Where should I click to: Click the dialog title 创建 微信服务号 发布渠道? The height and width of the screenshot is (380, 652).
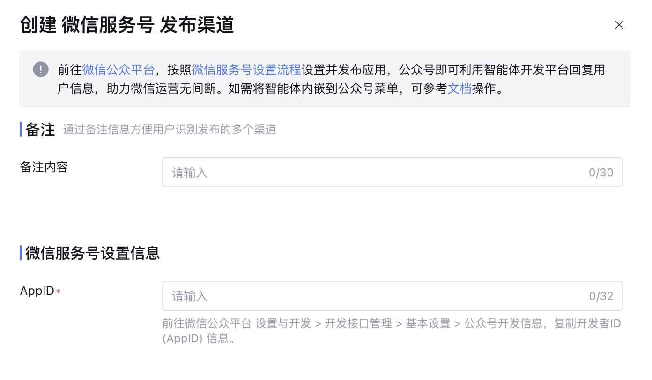coord(127,25)
